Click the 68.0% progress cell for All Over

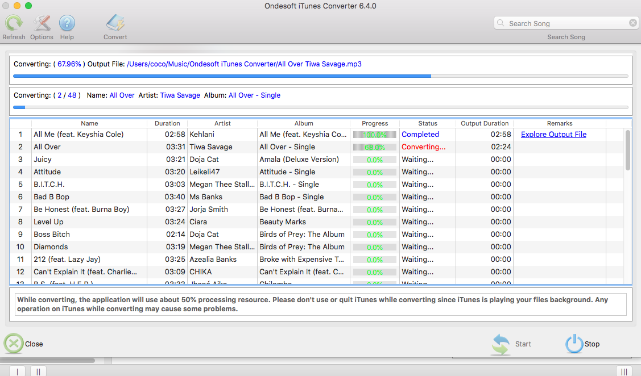tap(374, 147)
